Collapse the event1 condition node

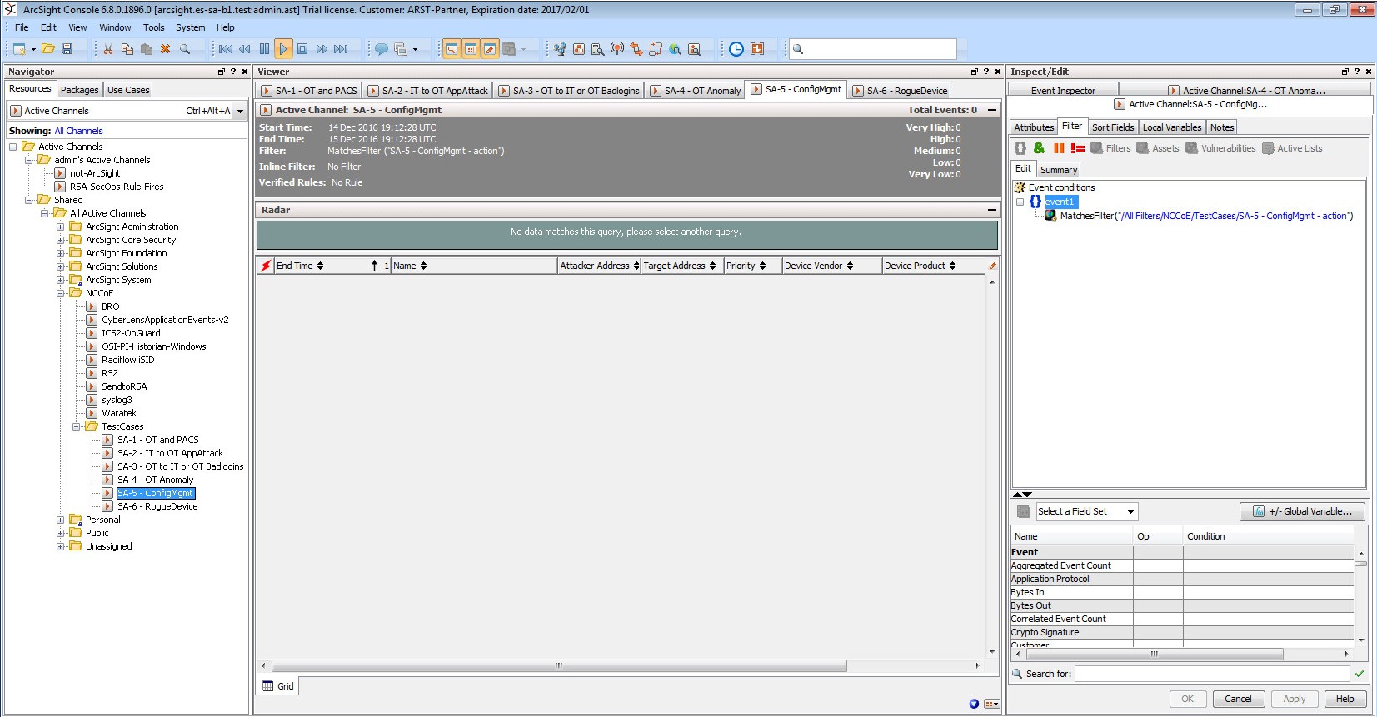pos(1020,202)
